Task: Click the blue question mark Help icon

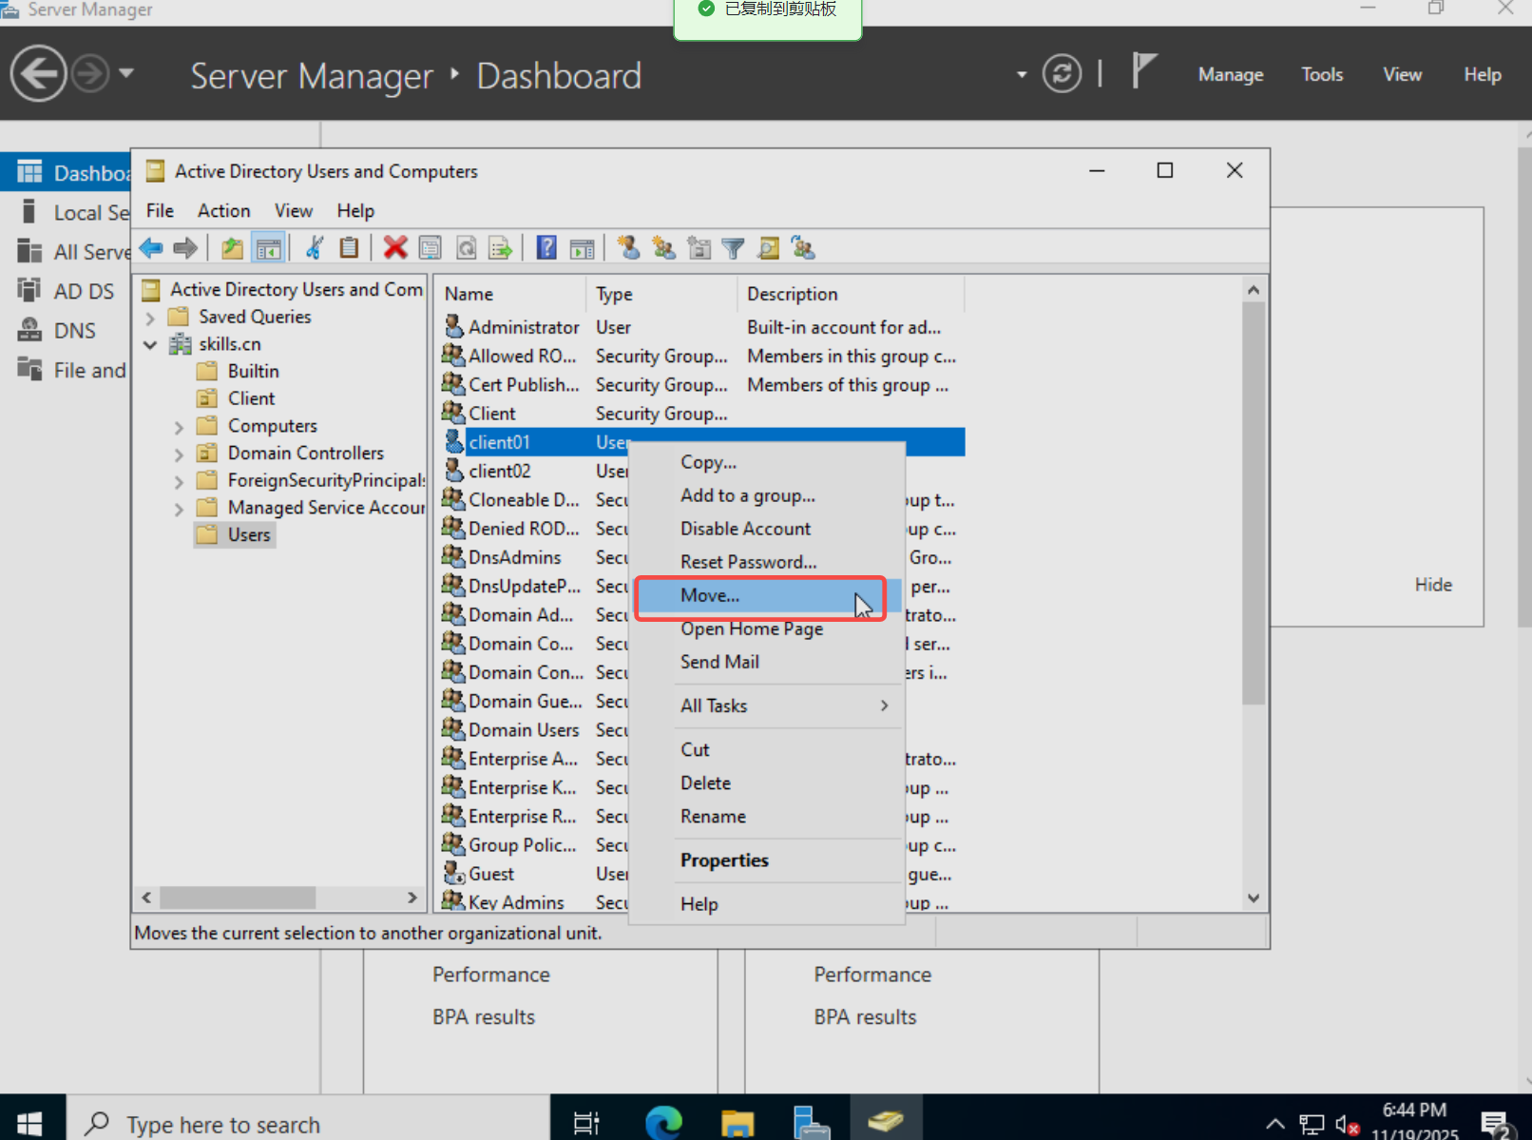Action: (x=546, y=248)
